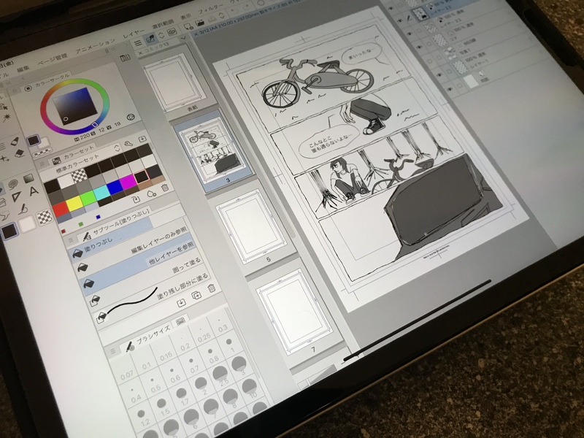The height and width of the screenshot is (438, 584).
Task: Click the duplicate sub tool icon
Action: pos(196,295)
